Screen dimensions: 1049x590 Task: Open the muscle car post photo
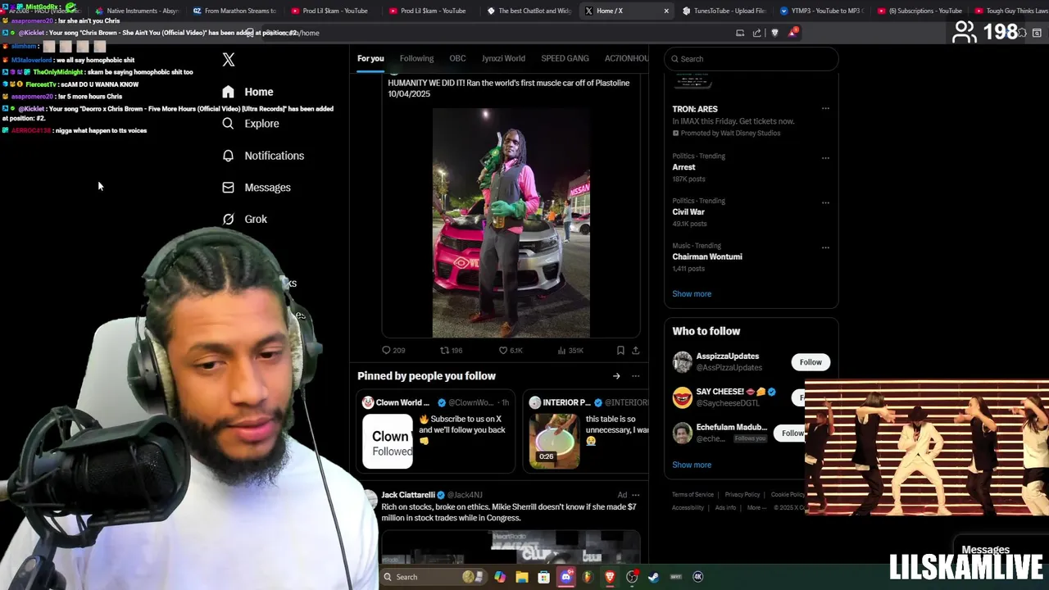(x=511, y=221)
